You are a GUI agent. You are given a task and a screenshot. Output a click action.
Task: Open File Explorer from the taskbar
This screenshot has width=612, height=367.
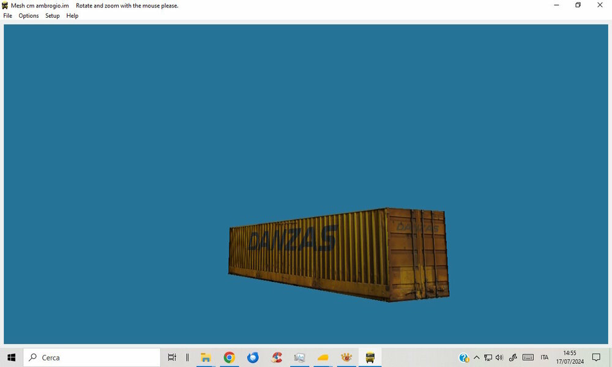click(206, 357)
